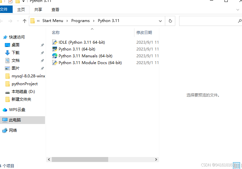Select Python 3.11 Module Docs icon
242x169 pixels.
pyautogui.click(x=55, y=62)
